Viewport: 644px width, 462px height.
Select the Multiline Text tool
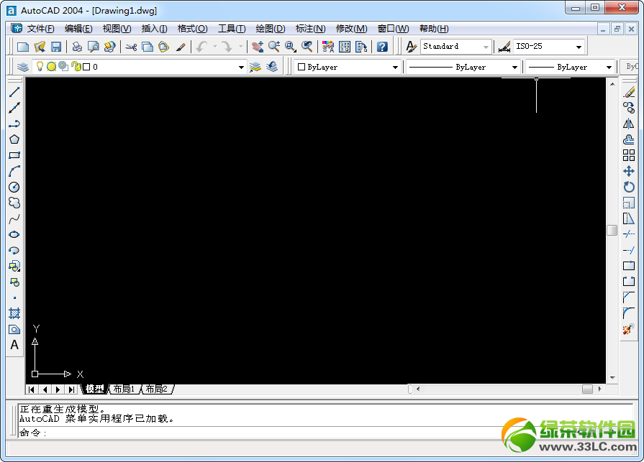pos(14,345)
